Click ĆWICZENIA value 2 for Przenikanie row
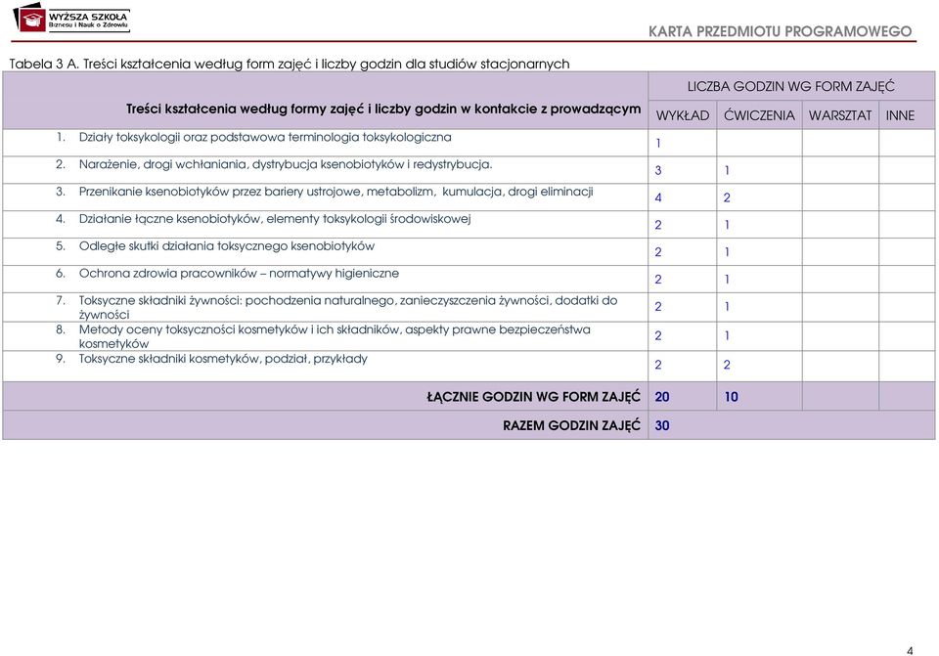The image size is (939, 656). [x=727, y=197]
